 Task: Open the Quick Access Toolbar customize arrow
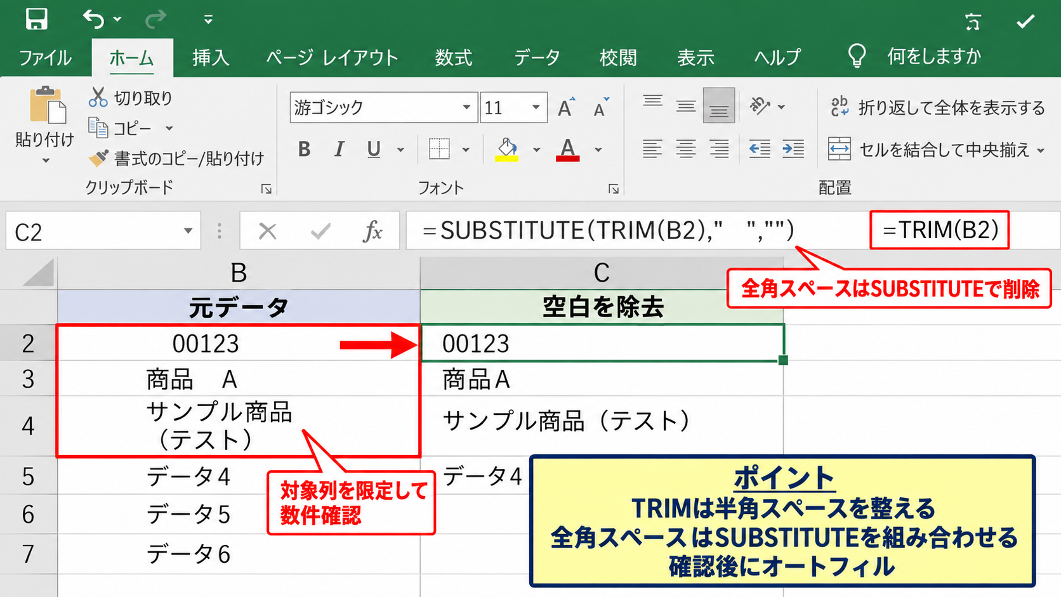tap(208, 20)
